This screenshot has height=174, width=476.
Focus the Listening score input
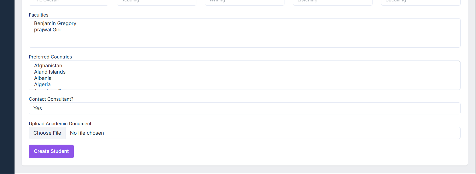[x=333, y=2]
